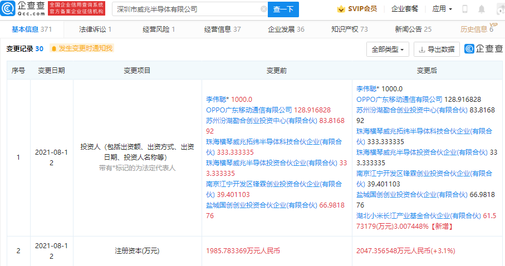Screen dimensions: 505x266
Task: Select 2047.356548万元人民币(+3.1%) value
Action: (x=406, y=251)
